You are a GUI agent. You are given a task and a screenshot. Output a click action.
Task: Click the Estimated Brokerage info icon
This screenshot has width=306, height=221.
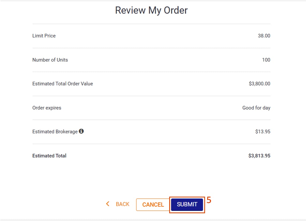(81, 131)
